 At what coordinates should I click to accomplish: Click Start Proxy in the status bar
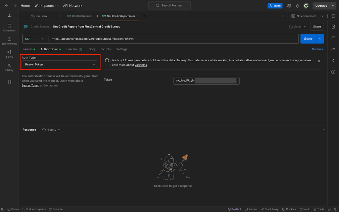click(269, 209)
